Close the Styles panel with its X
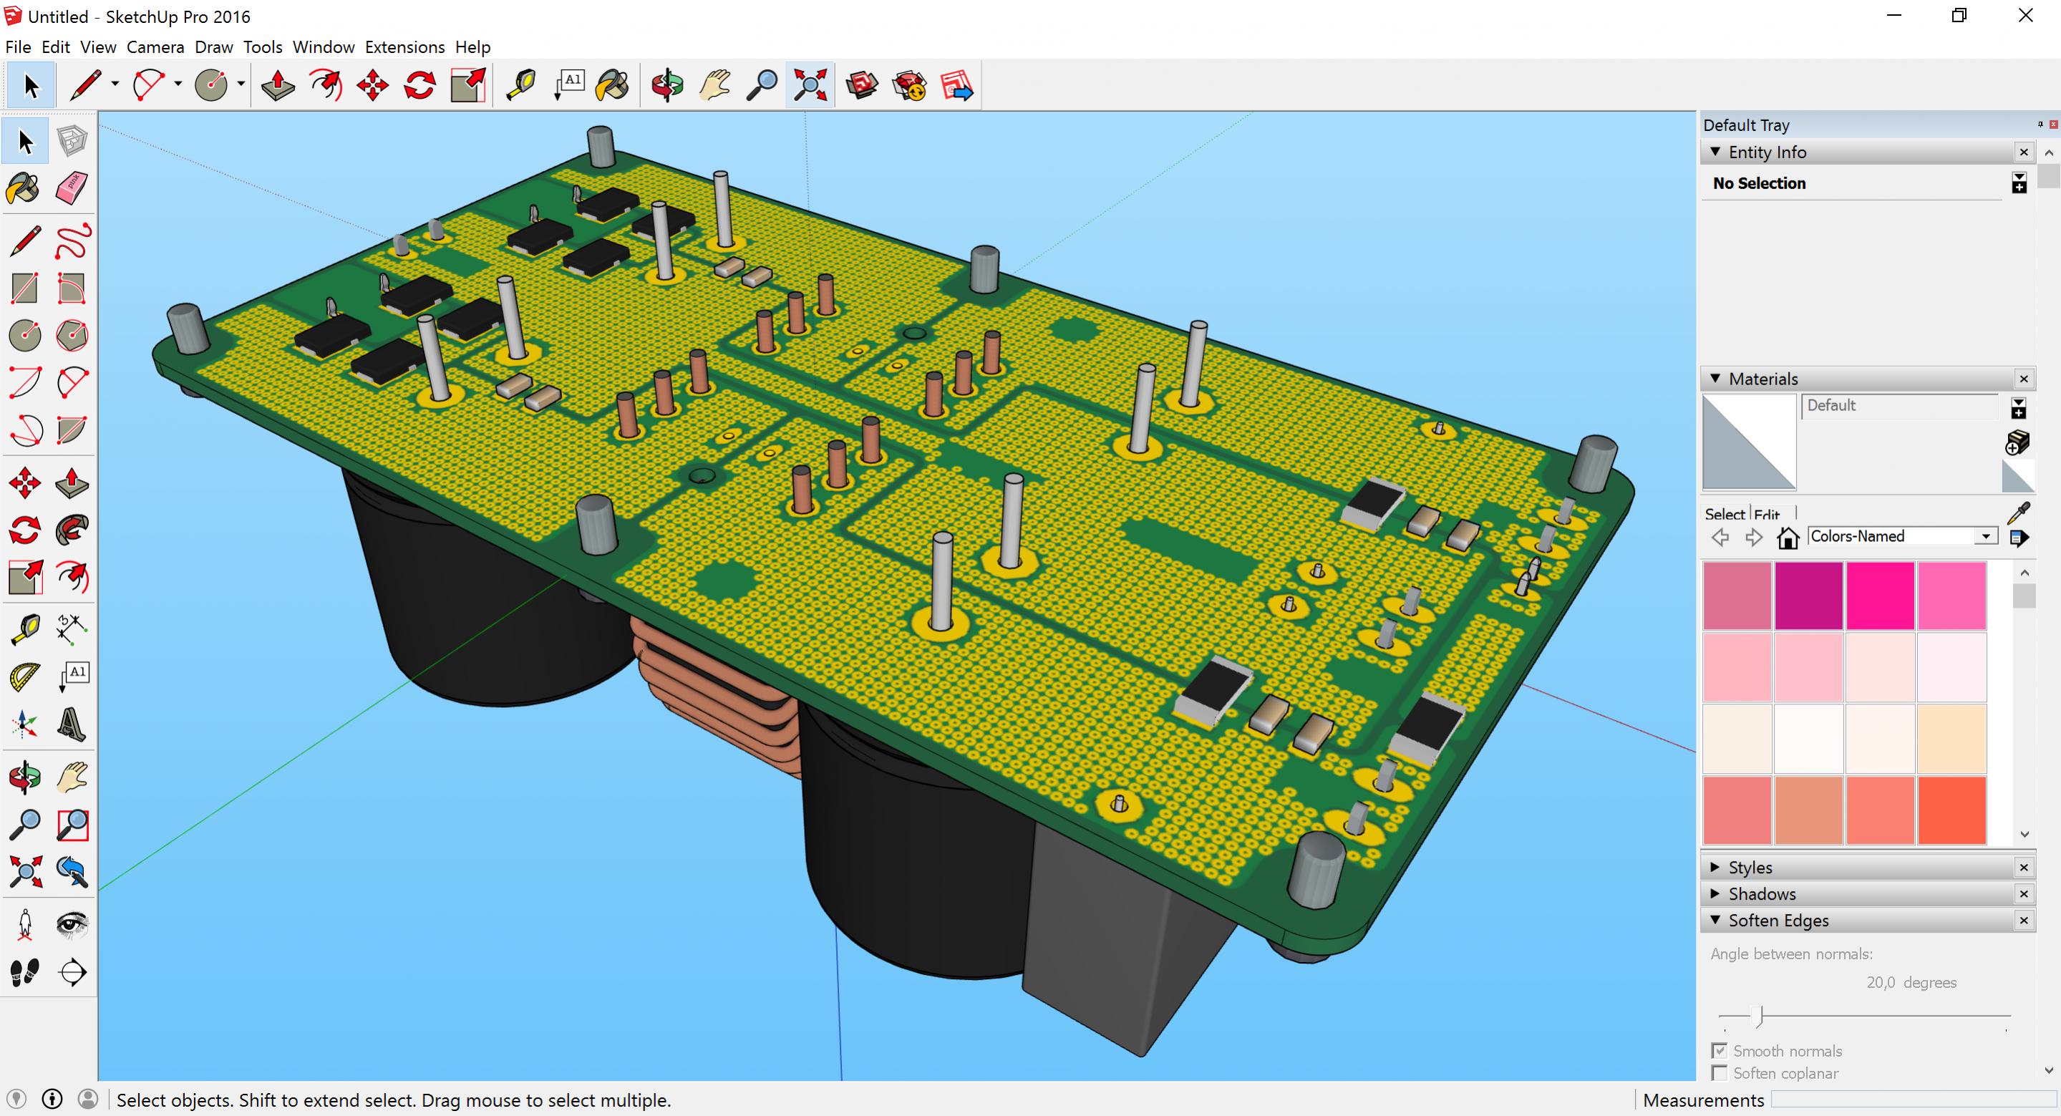This screenshot has height=1116, width=2061. pos(2023,867)
